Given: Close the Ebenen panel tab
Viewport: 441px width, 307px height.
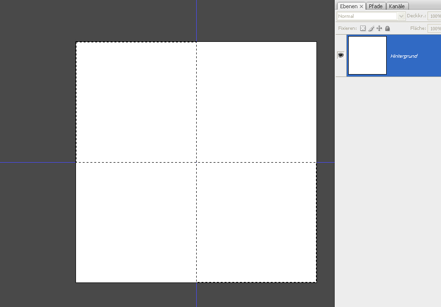Looking at the screenshot, I should coord(361,6).
